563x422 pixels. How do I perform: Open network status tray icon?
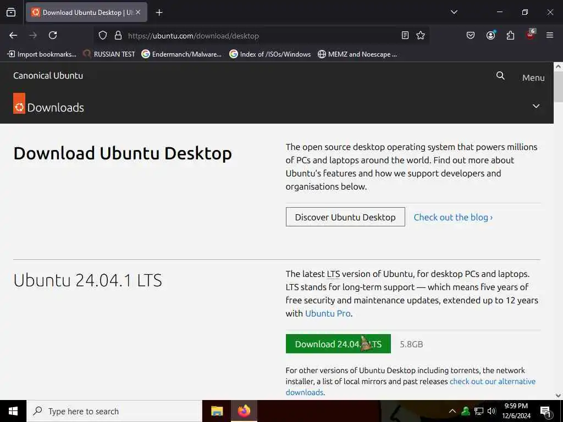(x=479, y=411)
